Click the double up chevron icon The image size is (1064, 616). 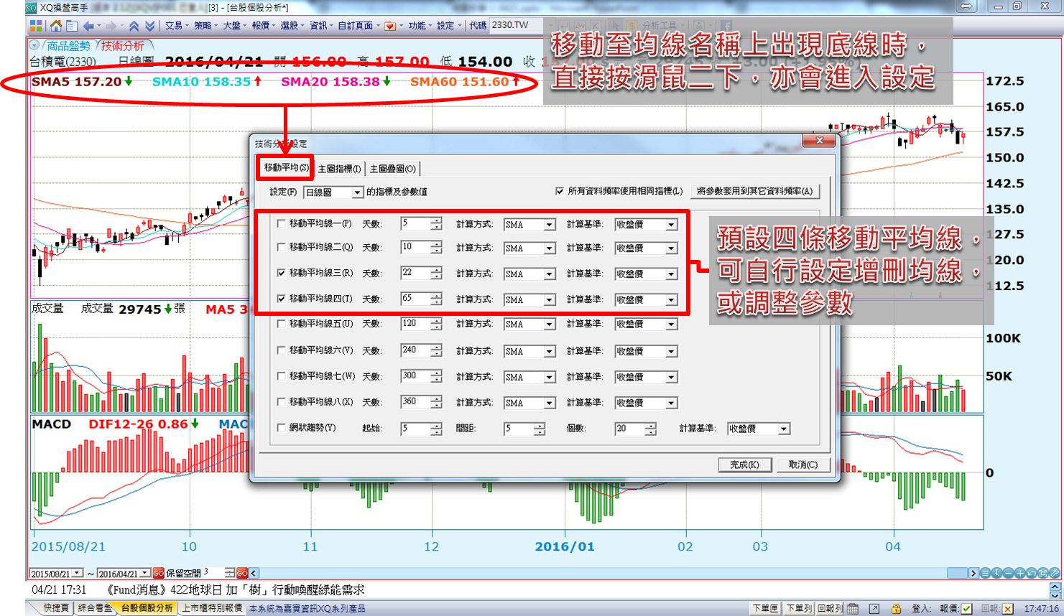[x=134, y=26]
